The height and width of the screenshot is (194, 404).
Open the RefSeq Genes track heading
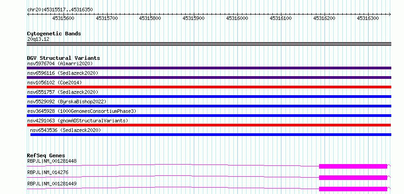[x=46, y=155]
